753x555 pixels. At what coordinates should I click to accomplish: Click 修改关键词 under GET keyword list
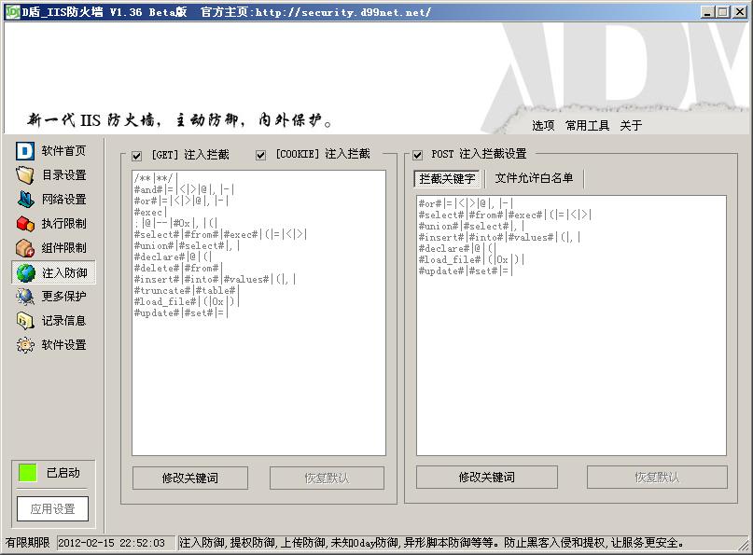[190, 479]
